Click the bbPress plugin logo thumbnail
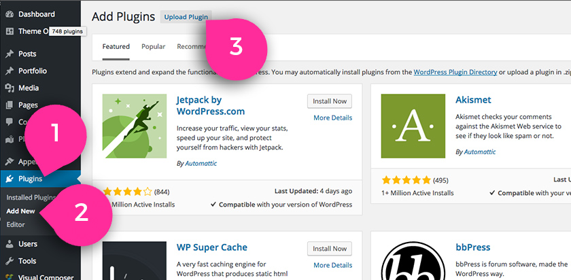The width and height of the screenshot is (571, 280). [x=413, y=261]
